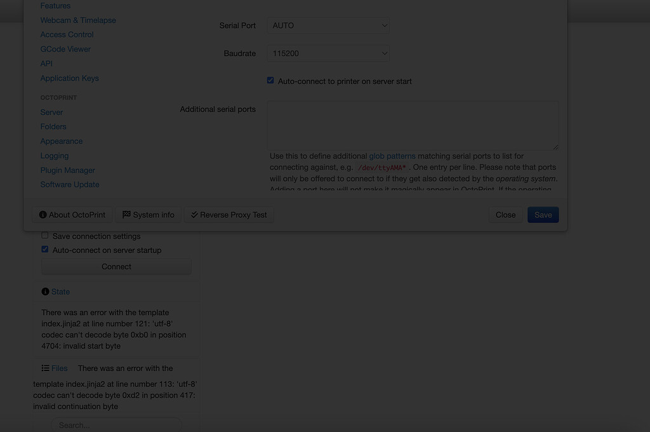Open the Serial Port dropdown

pos(328,25)
